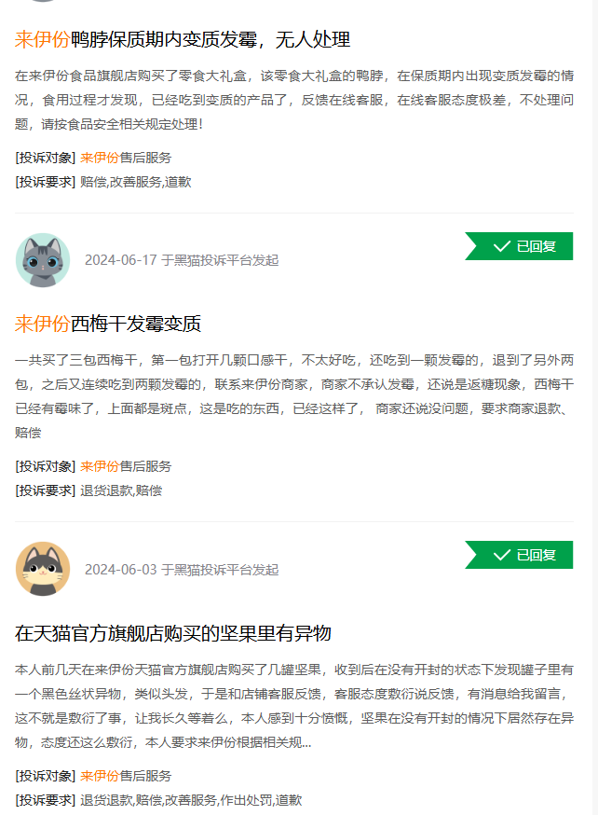Click the date text 2024-06-17 于黑猫投诉平台发起
Screen dimensions: 598x815
(182, 260)
